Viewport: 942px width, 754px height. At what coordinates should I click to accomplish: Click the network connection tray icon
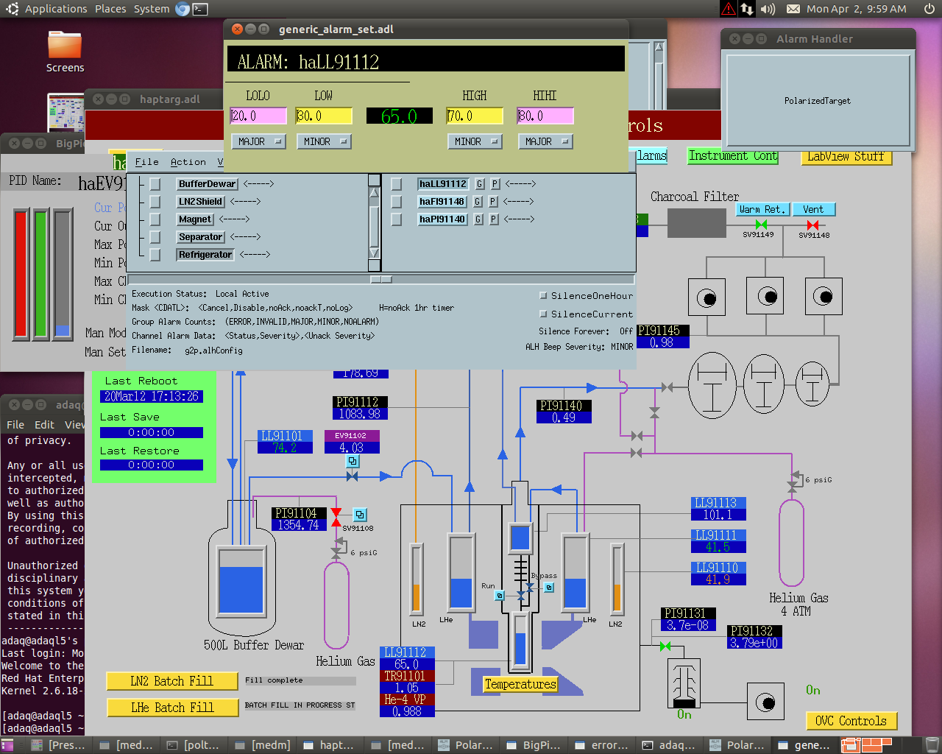[747, 9]
